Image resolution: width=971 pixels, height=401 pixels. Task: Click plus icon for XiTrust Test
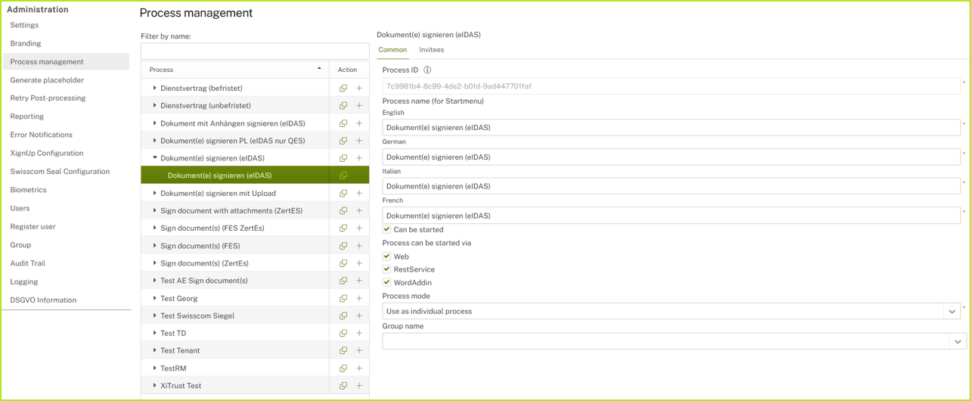pyautogui.click(x=359, y=386)
